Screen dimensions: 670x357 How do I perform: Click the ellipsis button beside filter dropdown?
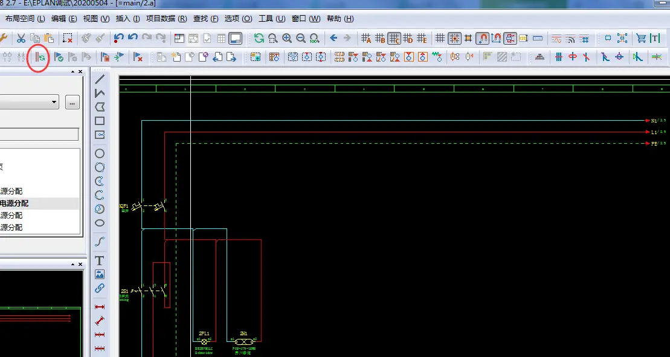72,102
